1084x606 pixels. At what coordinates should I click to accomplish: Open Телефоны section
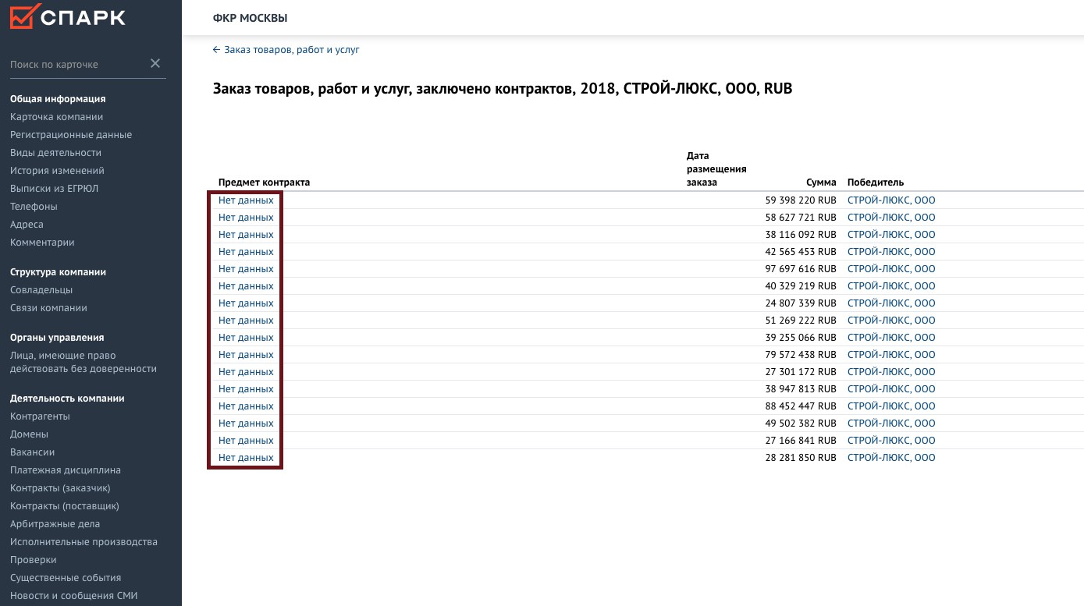[x=34, y=207]
